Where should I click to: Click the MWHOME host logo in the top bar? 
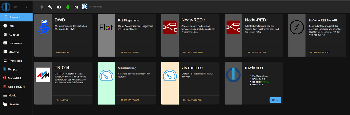(85, 6)
